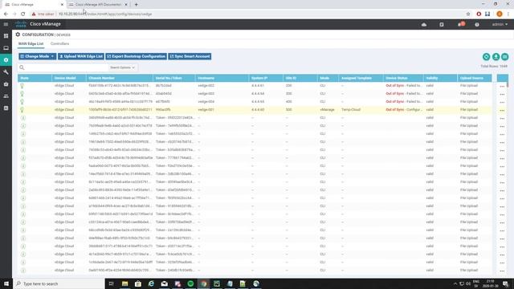Reload the page in Chrome
This screenshot has width=514, height=289.
pos(23,14)
